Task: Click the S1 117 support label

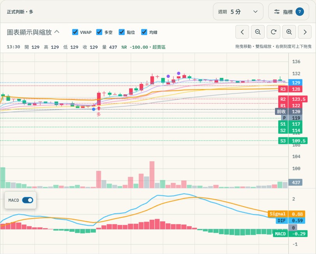Action: click(290, 124)
